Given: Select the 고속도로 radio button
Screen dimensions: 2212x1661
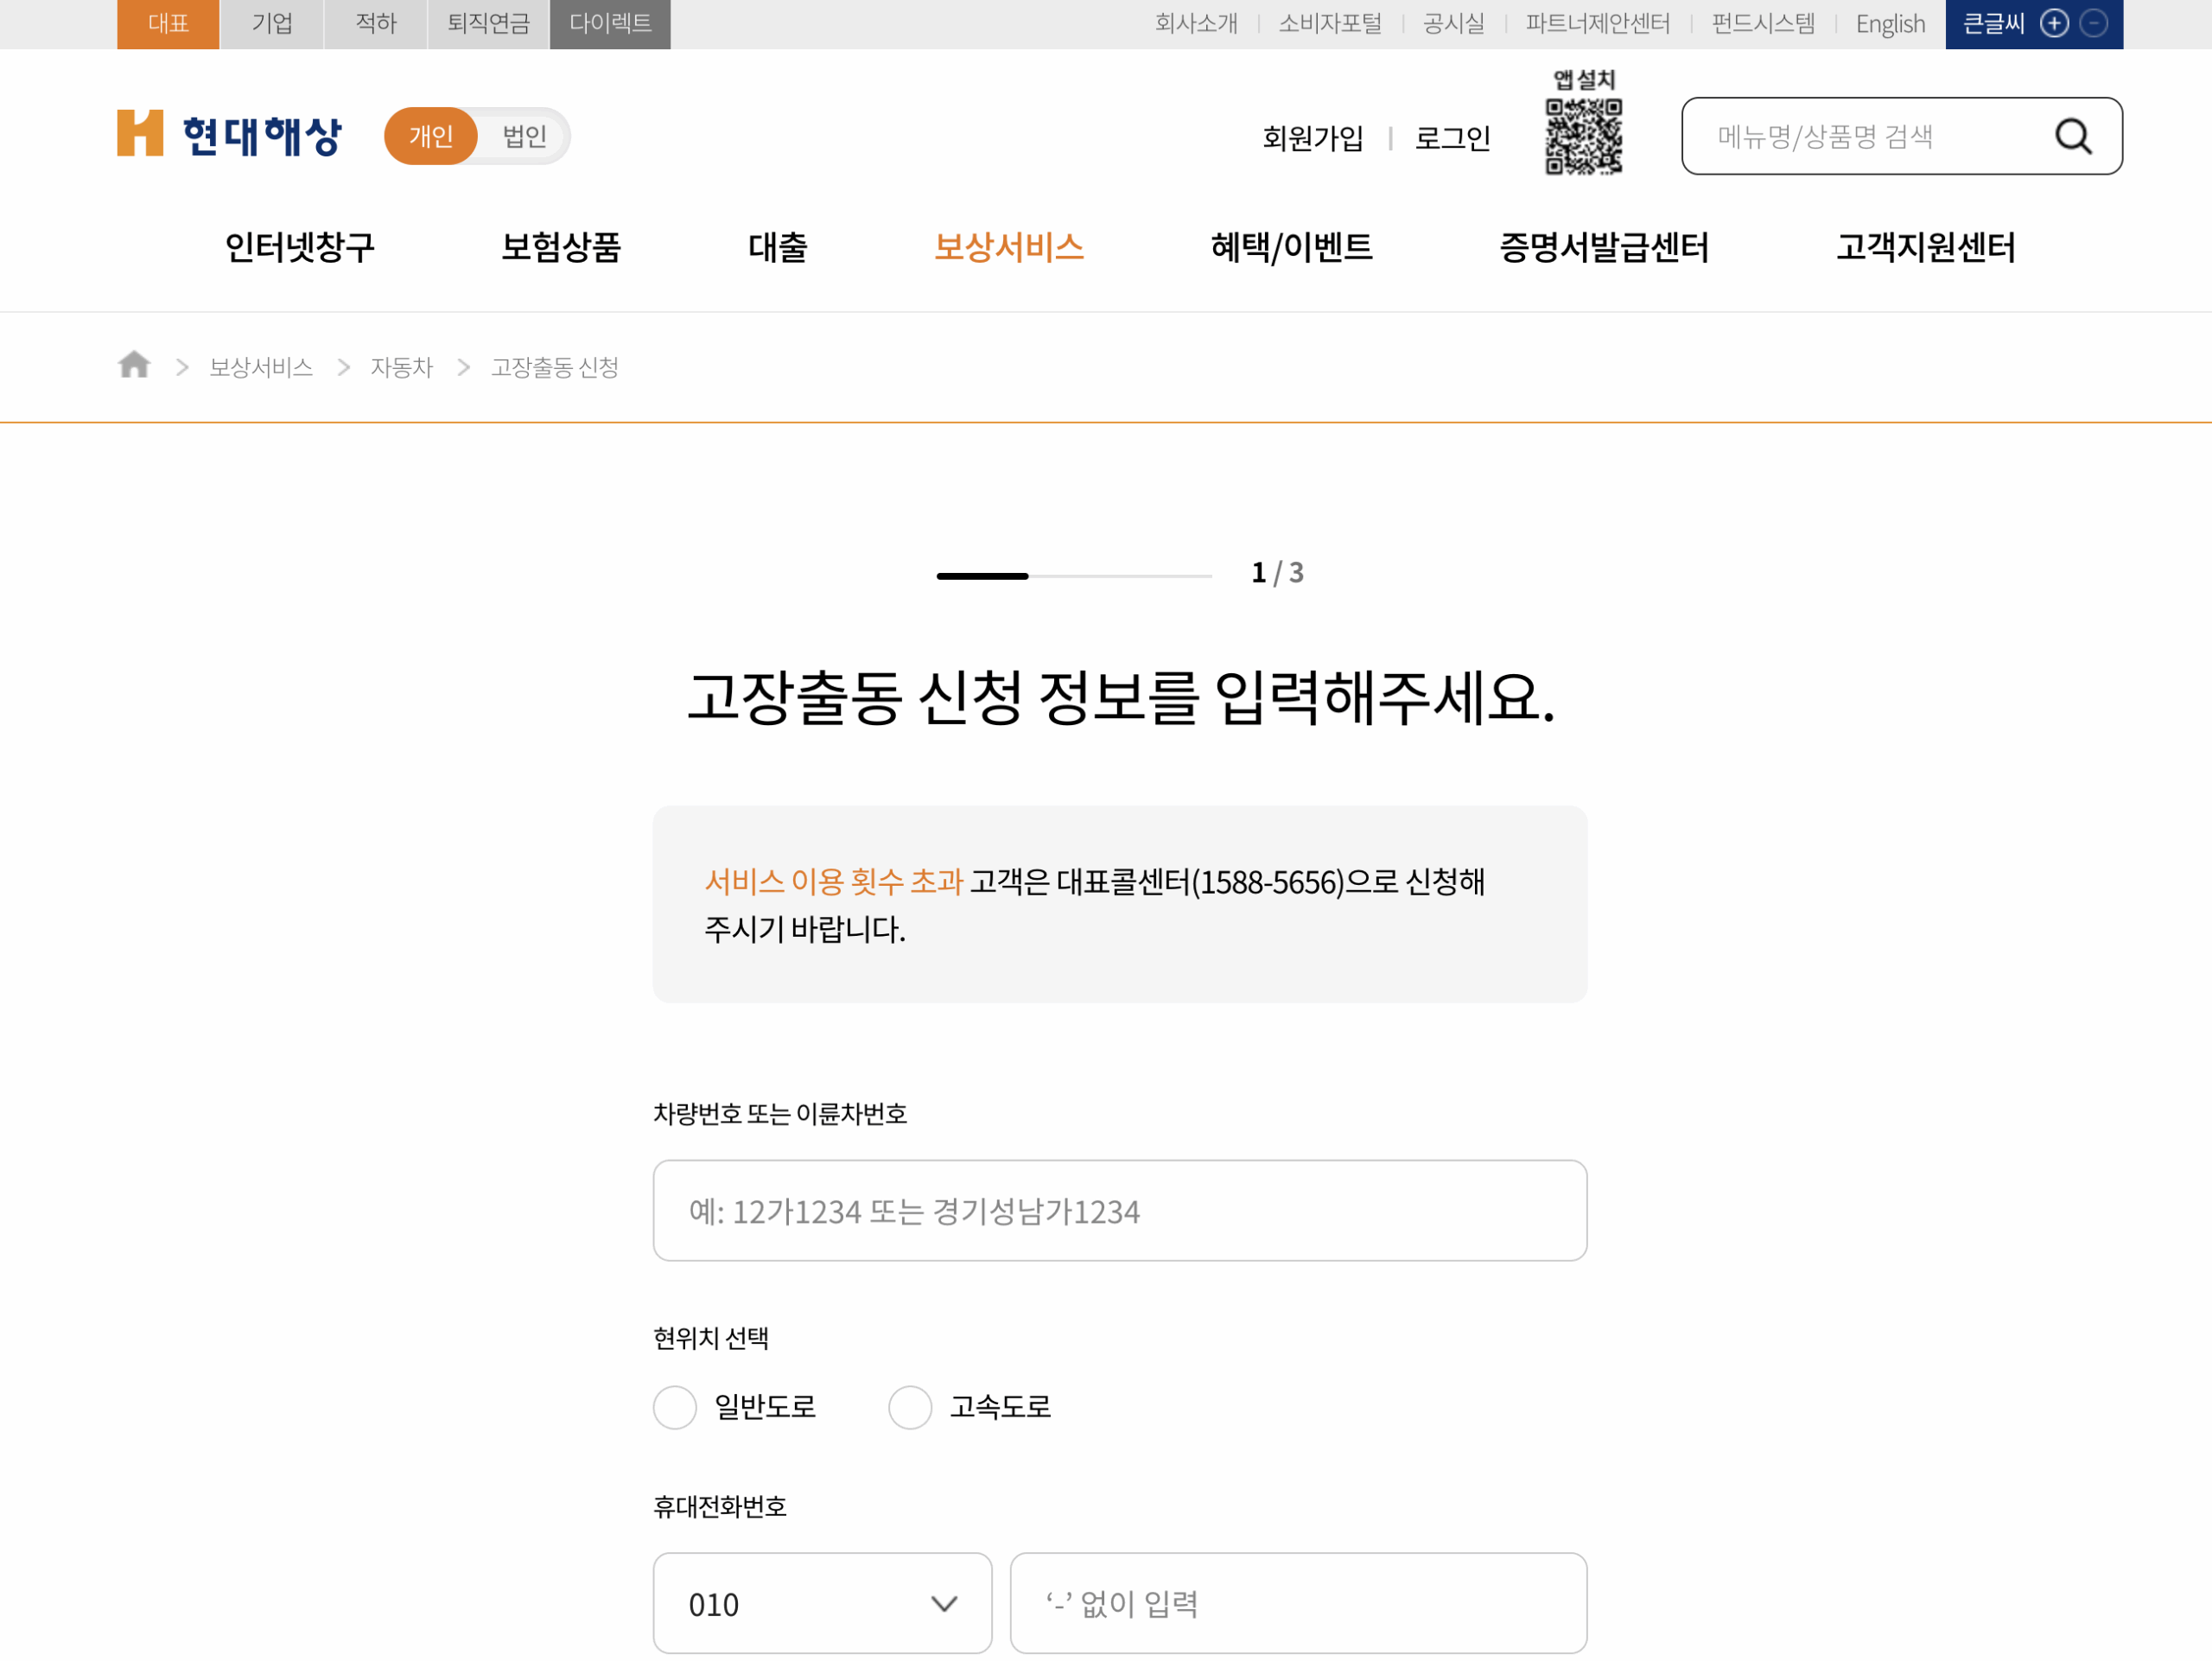Looking at the screenshot, I should 911,1407.
